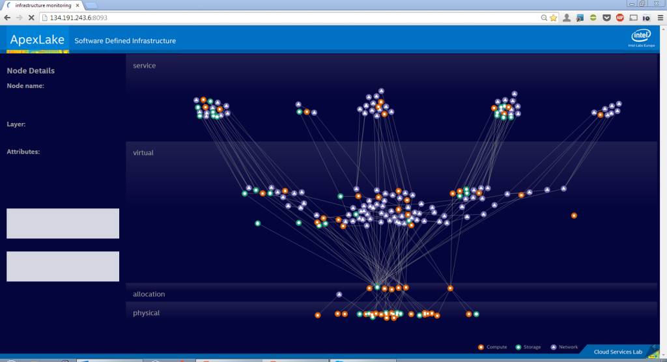This screenshot has width=667, height=362.
Task: Click the purple Network legend marker
Action: [x=553, y=347]
